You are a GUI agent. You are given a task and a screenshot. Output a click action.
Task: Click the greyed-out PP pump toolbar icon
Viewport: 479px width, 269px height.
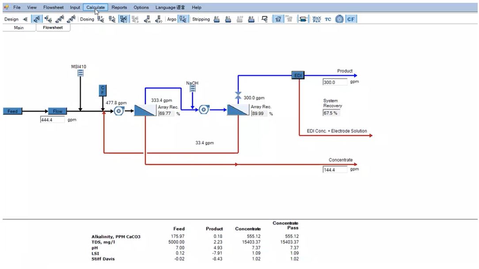coord(289,19)
